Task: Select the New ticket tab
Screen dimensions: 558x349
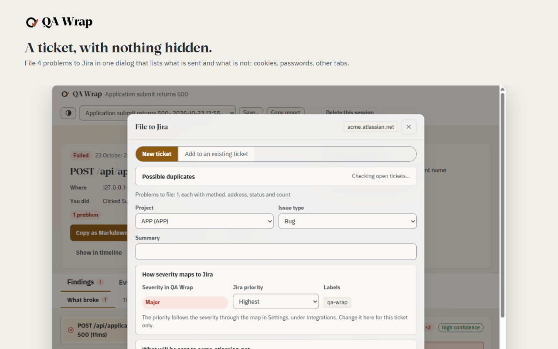Action: click(157, 154)
